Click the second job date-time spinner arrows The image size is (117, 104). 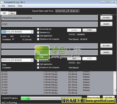tap(32, 60)
